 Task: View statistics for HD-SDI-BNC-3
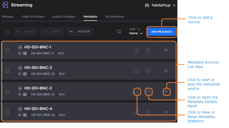137,92
